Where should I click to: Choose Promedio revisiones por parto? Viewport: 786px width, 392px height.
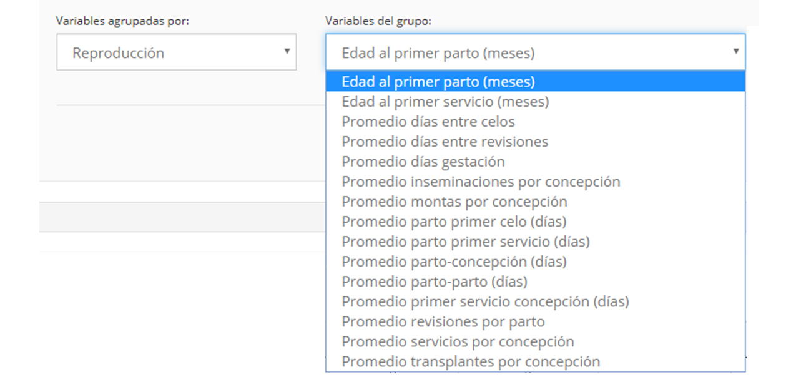(x=535, y=321)
